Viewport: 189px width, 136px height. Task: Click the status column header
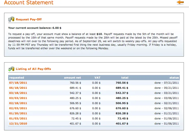(x=174, y=78)
